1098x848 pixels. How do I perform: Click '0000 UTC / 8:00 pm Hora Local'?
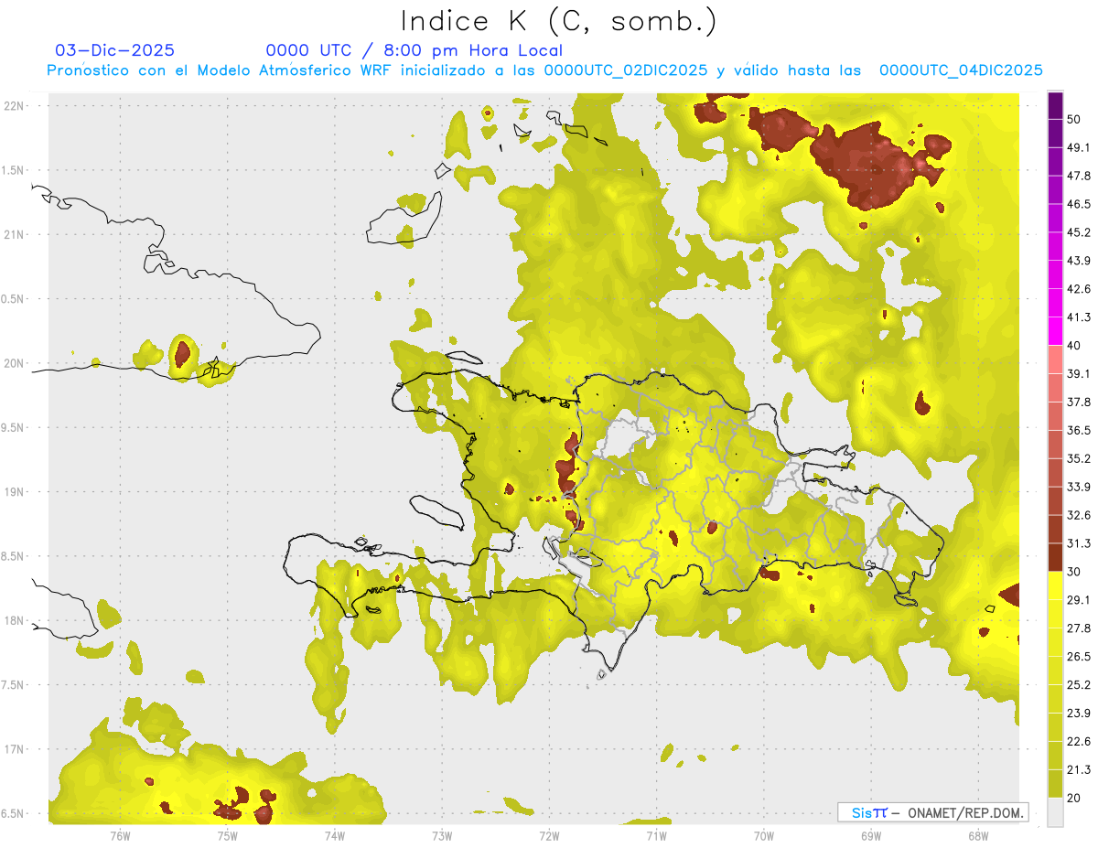[x=414, y=50]
